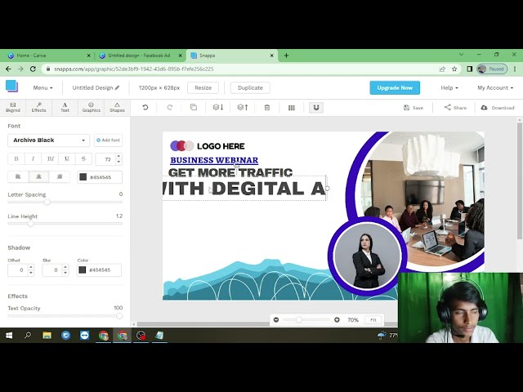This screenshot has width=523, height=392.
Task: Click the undo arrow icon
Action: coord(145,107)
